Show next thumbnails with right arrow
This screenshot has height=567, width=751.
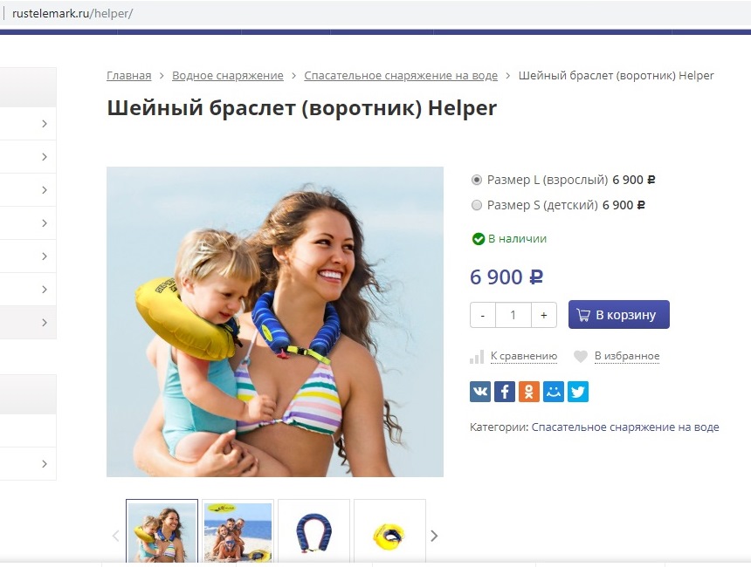point(434,536)
